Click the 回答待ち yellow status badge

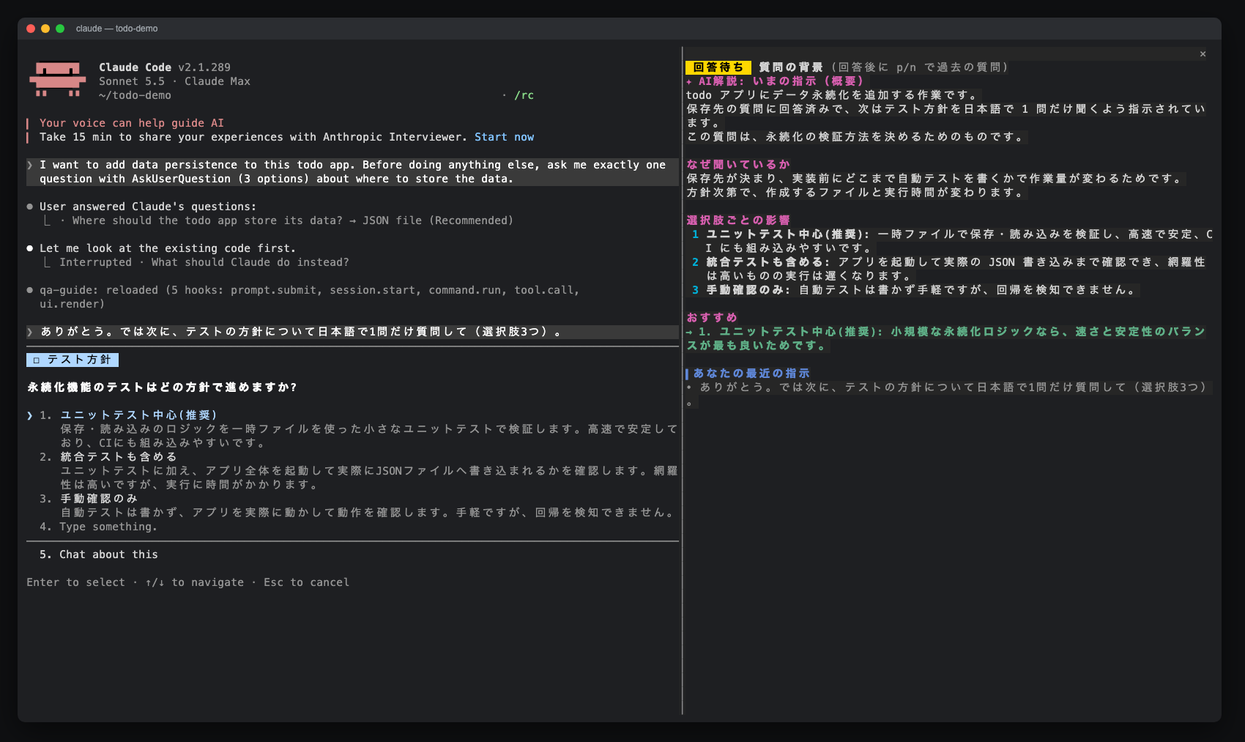point(718,67)
